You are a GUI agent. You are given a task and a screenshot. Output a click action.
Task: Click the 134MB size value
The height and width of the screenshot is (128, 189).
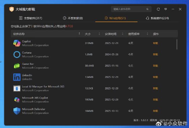(x=89, y=77)
